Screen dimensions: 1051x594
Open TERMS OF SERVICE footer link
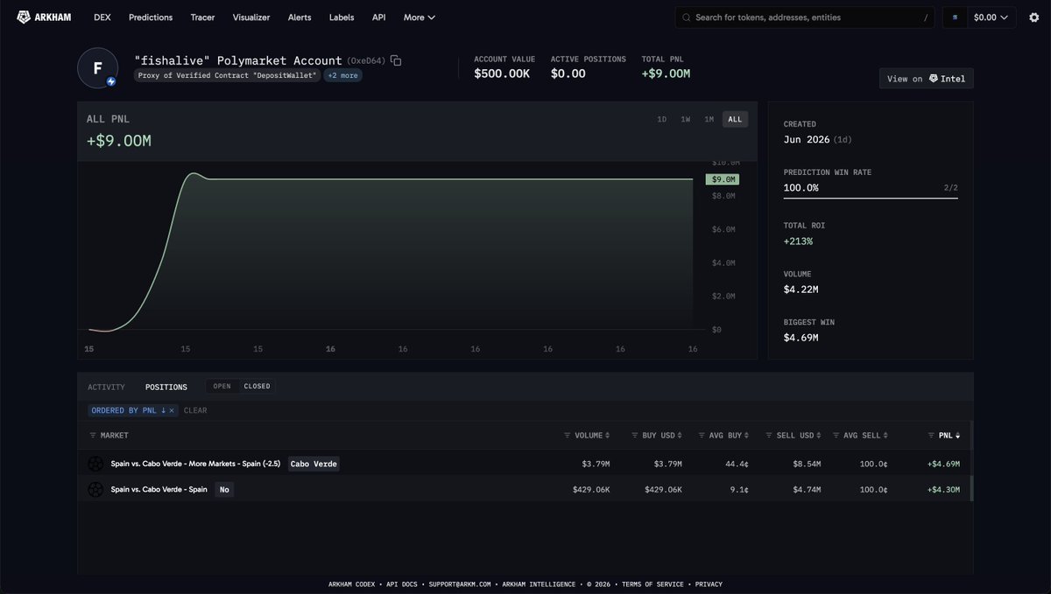coord(654,584)
